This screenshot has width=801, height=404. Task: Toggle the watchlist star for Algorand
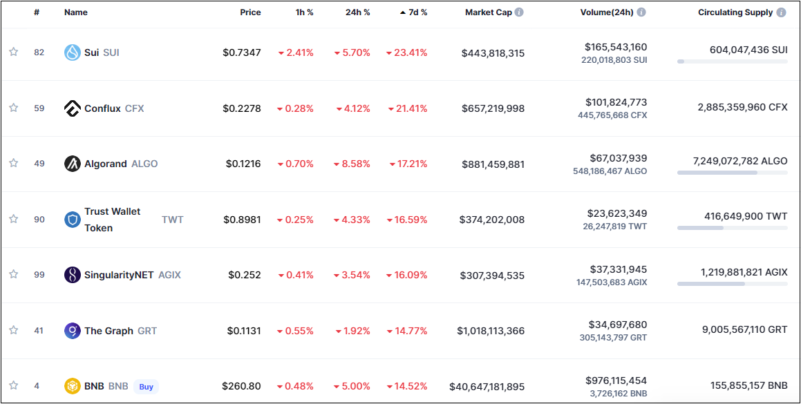pyautogui.click(x=13, y=163)
